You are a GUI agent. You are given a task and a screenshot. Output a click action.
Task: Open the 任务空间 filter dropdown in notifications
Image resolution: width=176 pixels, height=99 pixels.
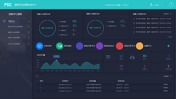coord(168,14)
